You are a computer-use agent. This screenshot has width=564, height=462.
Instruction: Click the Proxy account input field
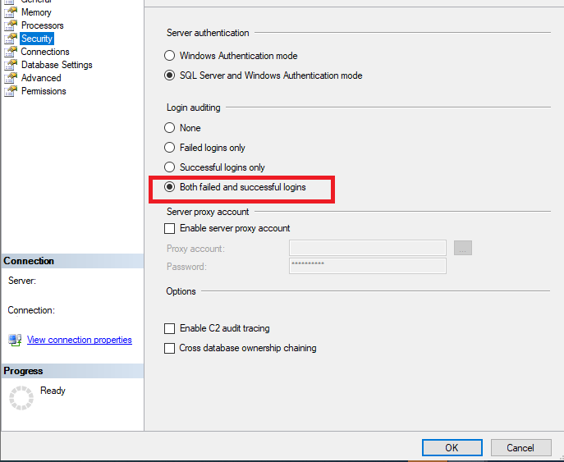(x=368, y=248)
